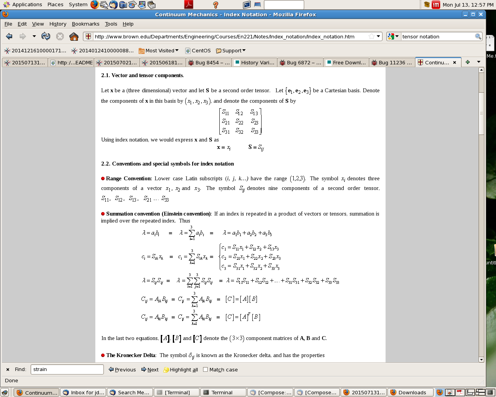The image size is (496, 397).
Task: Bookmark this page with the star icon
Action: (372, 36)
